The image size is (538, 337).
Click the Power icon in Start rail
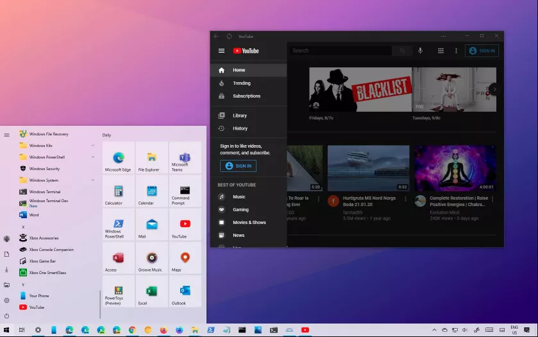point(6,316)
